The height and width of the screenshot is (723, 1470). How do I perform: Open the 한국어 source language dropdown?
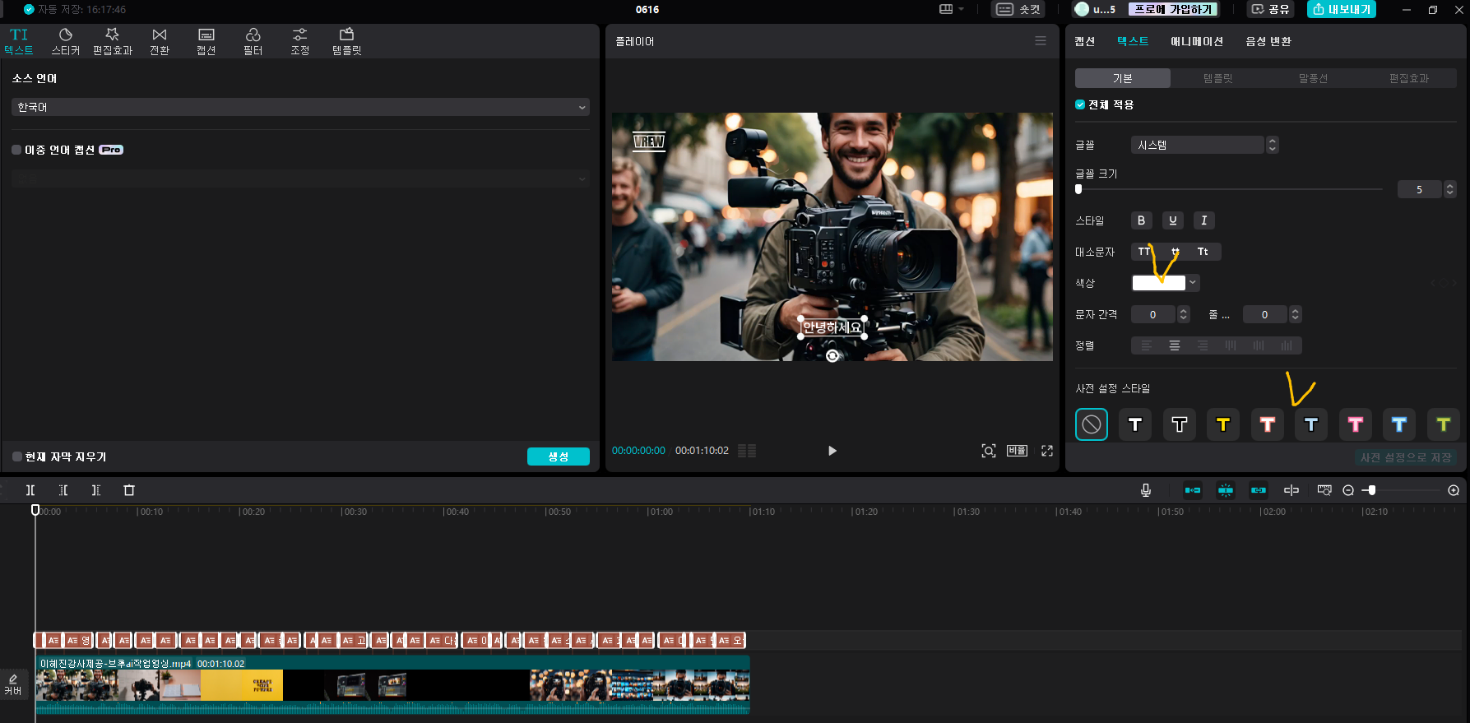pos(300,108)
